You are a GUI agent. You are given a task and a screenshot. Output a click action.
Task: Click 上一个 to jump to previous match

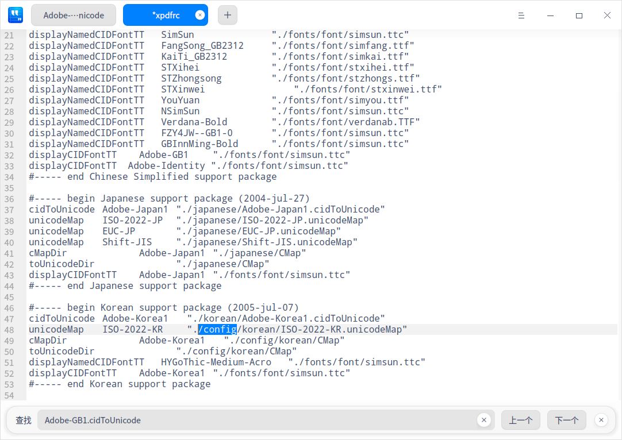click(520, 420)
